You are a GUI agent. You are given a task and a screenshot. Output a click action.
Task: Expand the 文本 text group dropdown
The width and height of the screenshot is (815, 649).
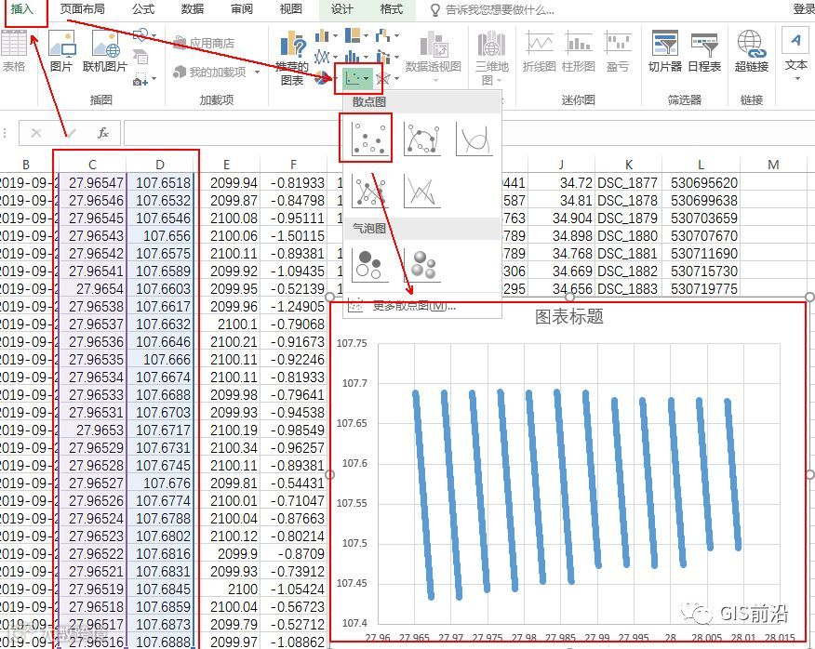pos(797,78)
